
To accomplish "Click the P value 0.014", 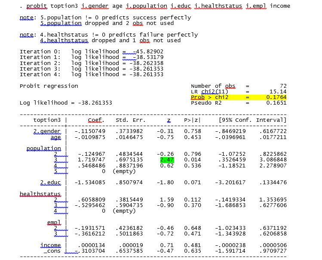I will click(x=193, y=160).
